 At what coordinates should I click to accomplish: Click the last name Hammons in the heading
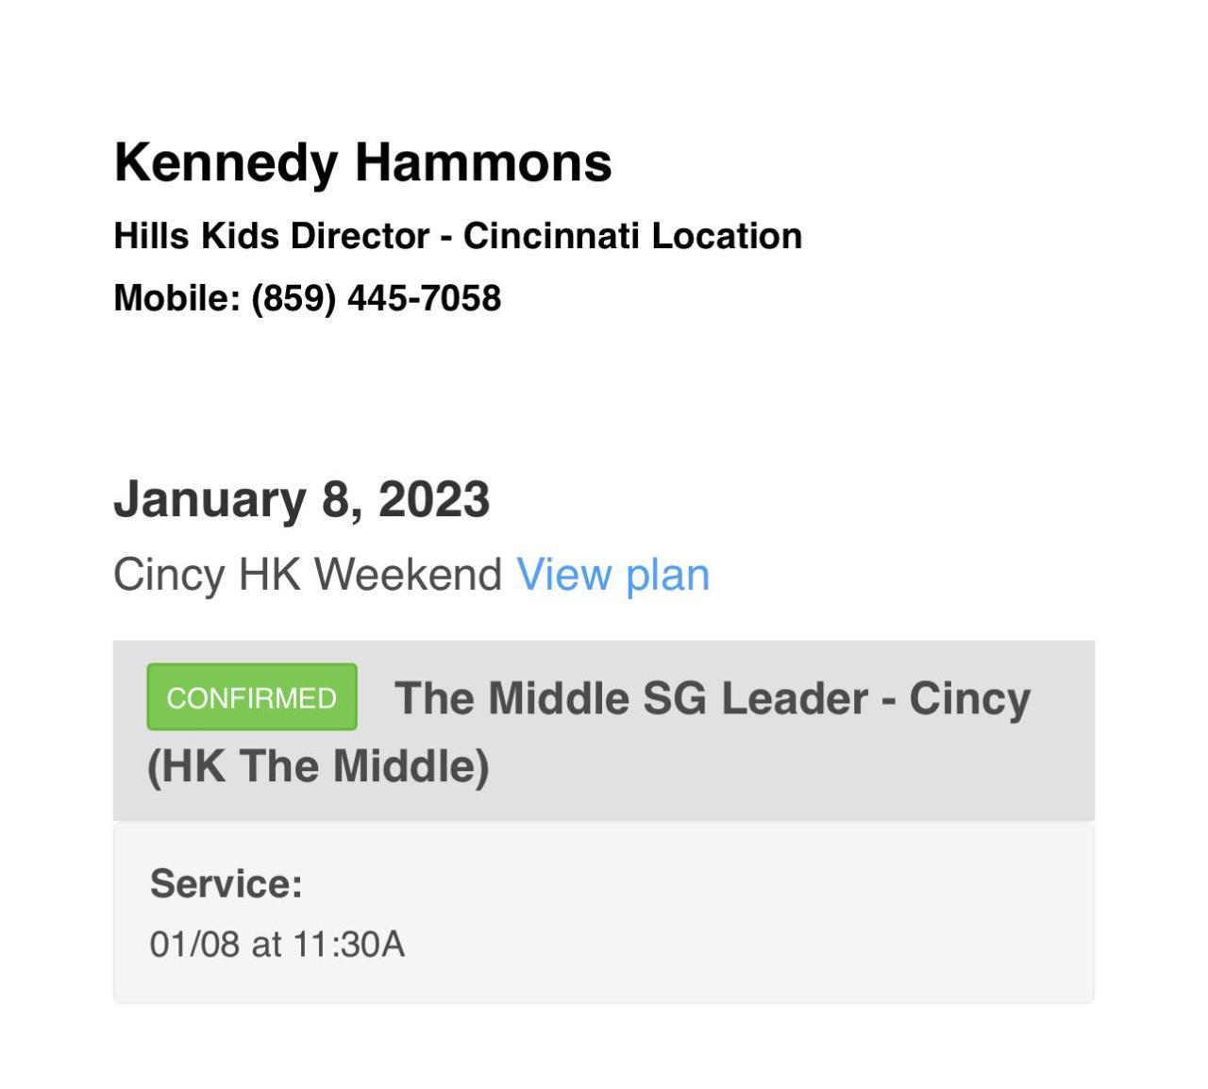click(482, 162)
